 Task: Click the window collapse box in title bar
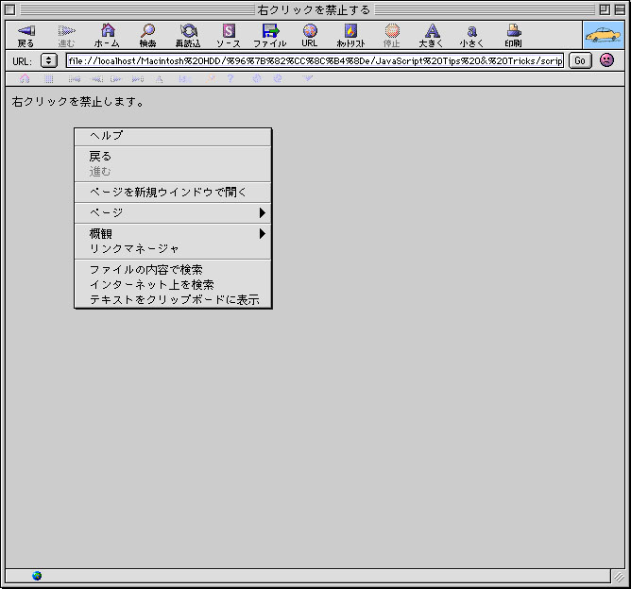[x=620, y=9]
